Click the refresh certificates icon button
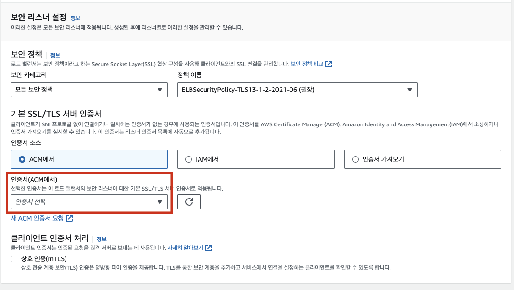Image resolution: width=514 pixels, height=290 pixels. tap(189, 202)
